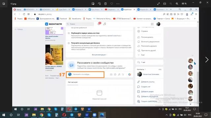Open the browser tab search magnifier
Viewport: 211px width, 118px height.
(180, 10)
